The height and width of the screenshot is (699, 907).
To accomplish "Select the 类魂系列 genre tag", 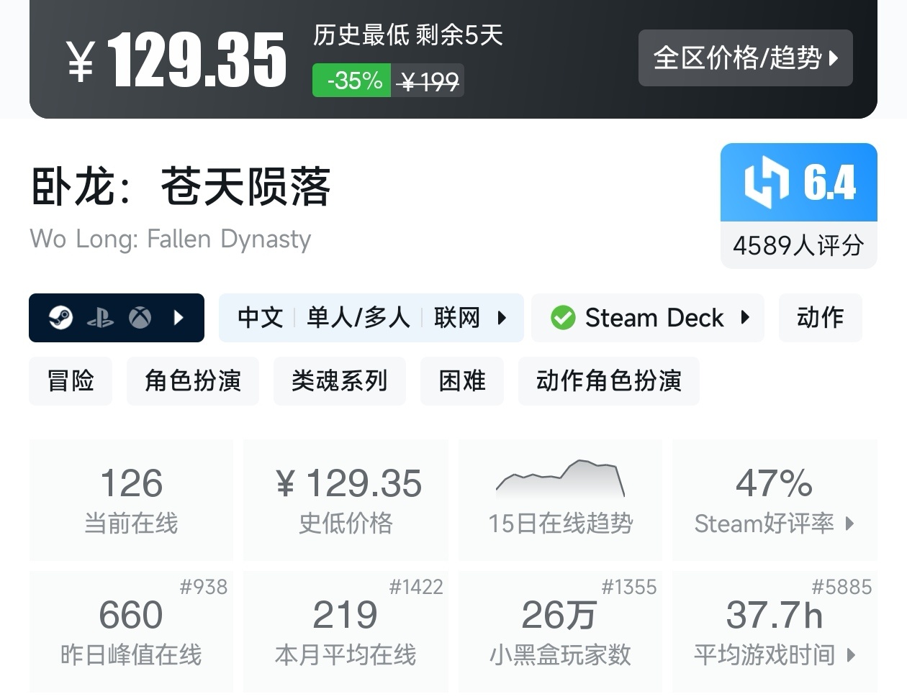I will (x=340, y=380).
